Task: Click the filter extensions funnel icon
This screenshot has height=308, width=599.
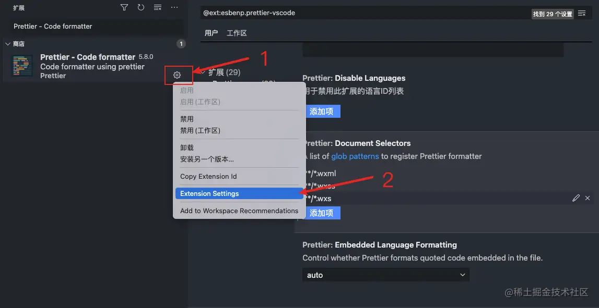Action: (x=124, y=7)
